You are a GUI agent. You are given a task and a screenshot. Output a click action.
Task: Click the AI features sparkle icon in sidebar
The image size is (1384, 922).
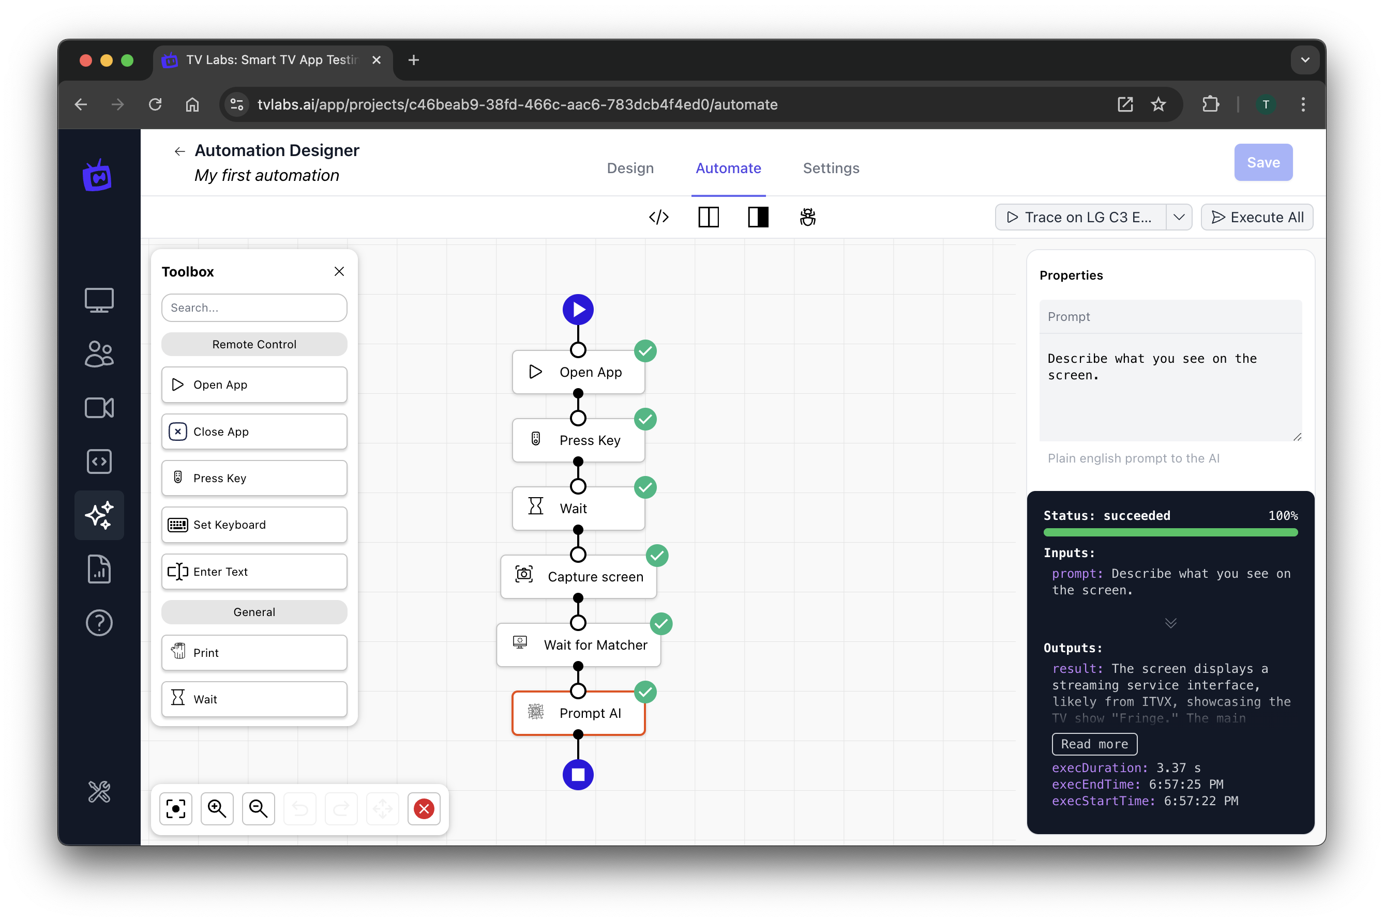(x=100, y=516)
